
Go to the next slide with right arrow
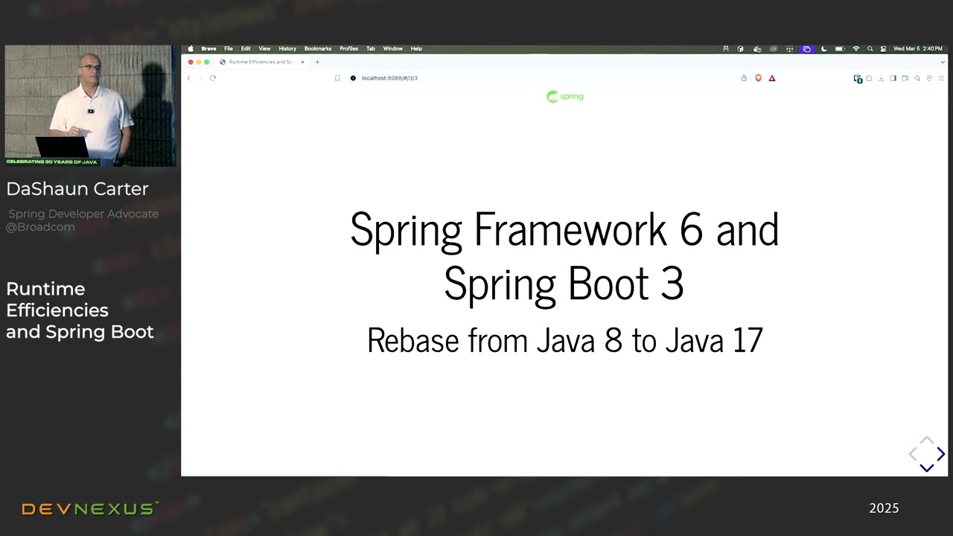tap(940, 453)
